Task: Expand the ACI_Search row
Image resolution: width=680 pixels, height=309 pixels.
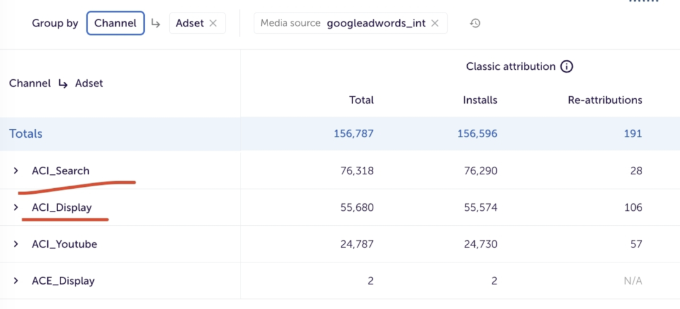Action: 16,171
